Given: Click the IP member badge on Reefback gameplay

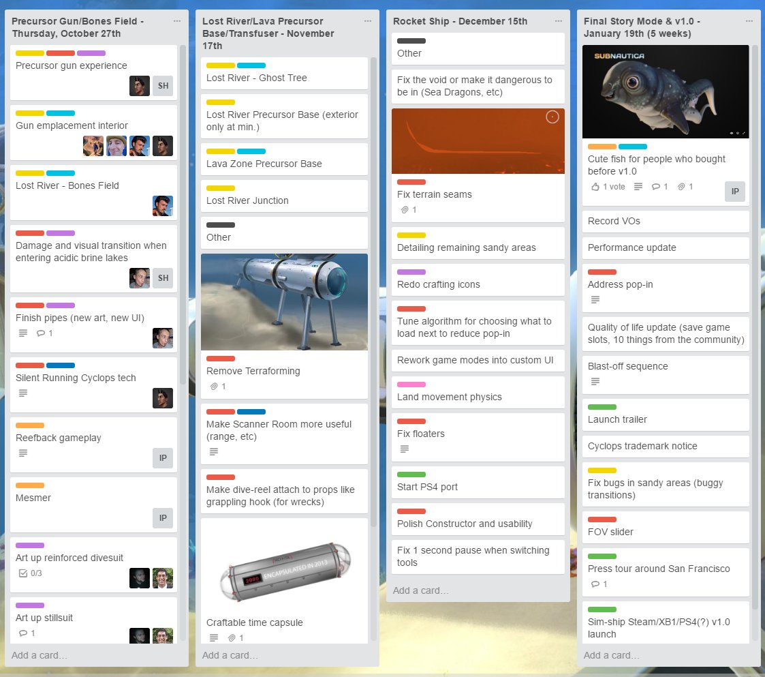Looking at the screenshot, I should click(163, 457).
